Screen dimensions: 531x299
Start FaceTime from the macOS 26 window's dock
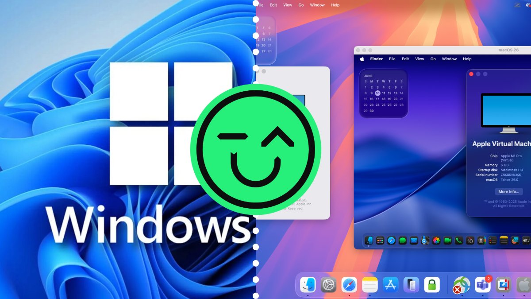pos(447,241)
